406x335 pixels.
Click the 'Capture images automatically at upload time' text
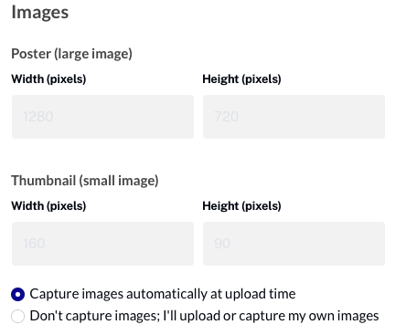tap(163, 294)
